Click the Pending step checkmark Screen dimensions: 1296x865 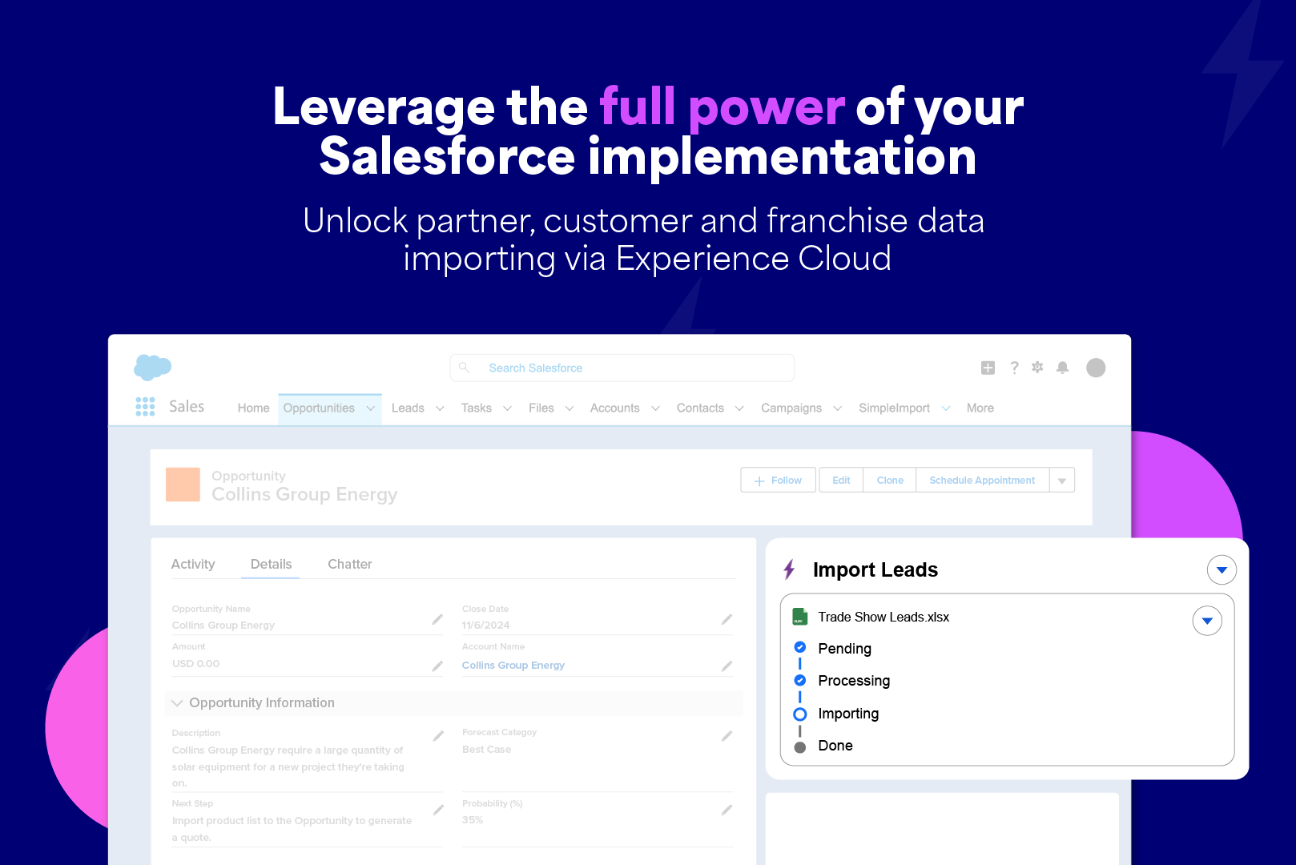799,647
